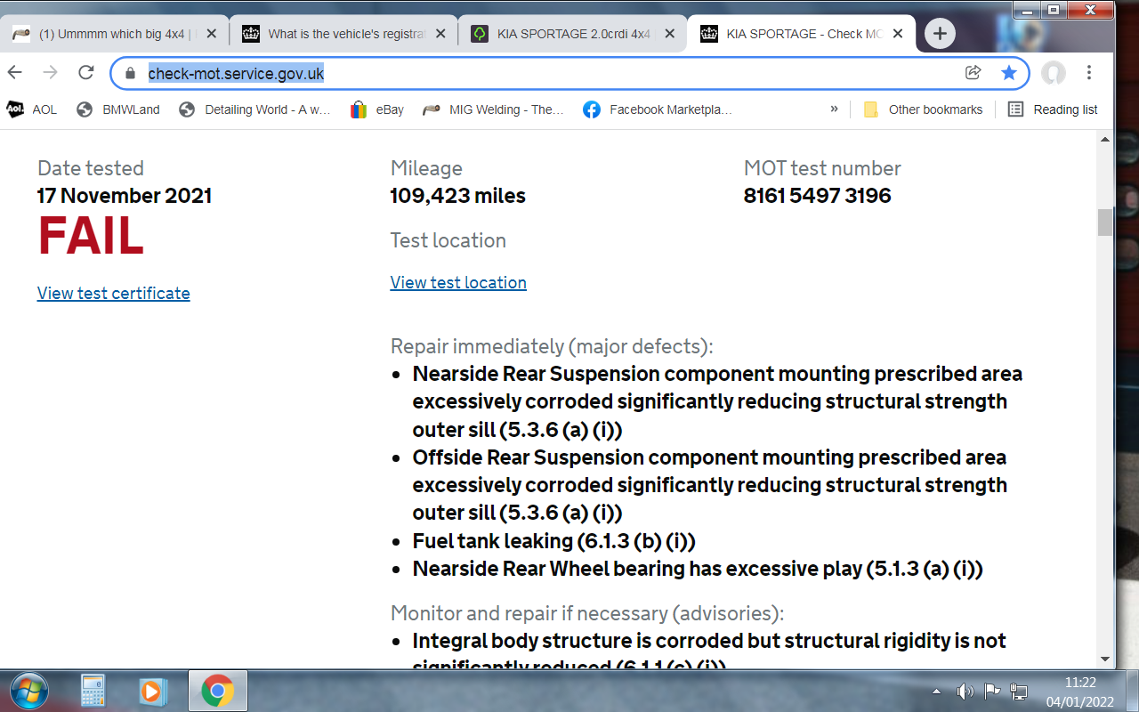Image resolution: width=1139 pixels, height=712 pixels.
Task: Click the bookmark star icon
Action: point(1008,73)
